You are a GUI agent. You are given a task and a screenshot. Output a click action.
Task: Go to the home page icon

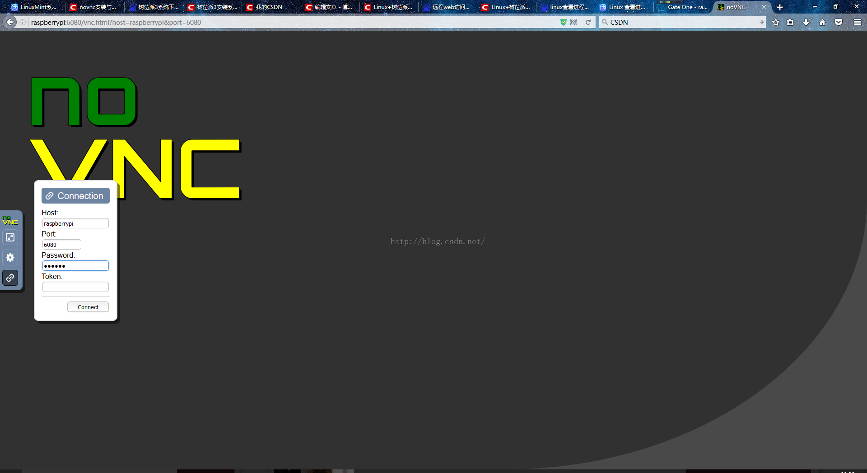822,22
